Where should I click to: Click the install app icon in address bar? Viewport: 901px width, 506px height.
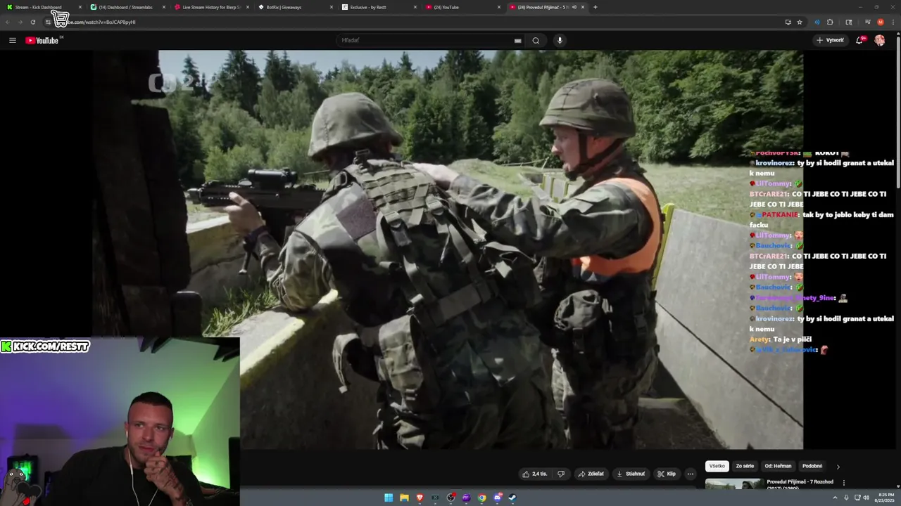point(788,22)
